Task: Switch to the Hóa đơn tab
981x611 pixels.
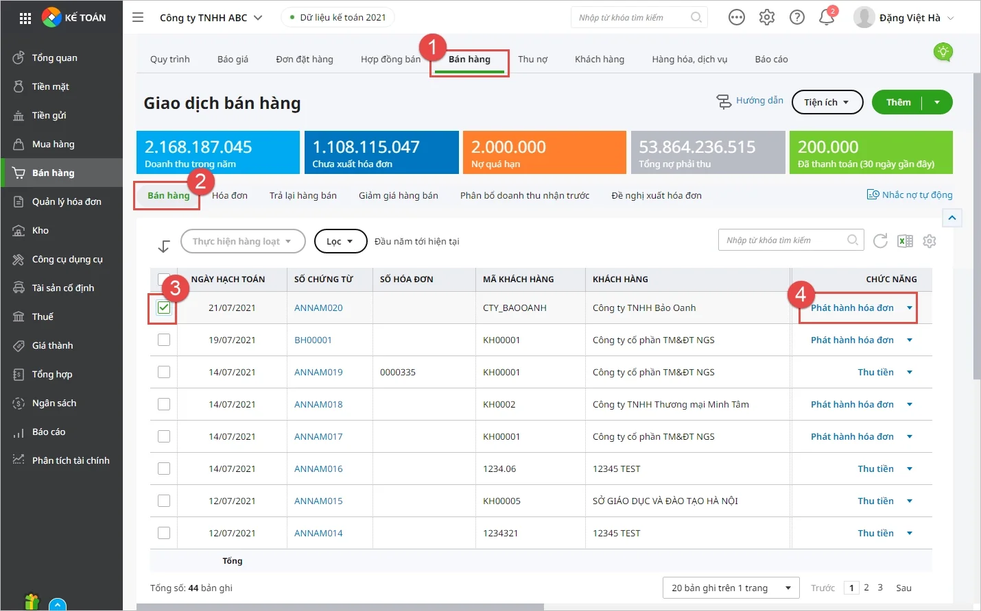Action: tap(230, 195)
